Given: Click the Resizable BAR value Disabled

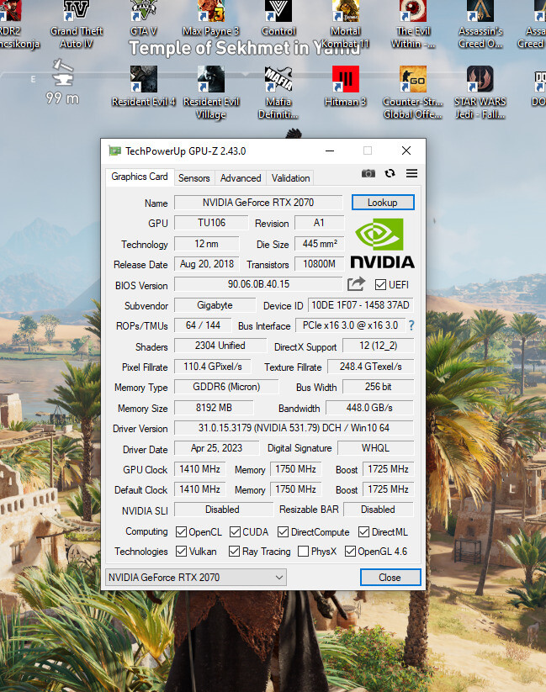Looking at the screenshot, I should (x=378, y=510).
